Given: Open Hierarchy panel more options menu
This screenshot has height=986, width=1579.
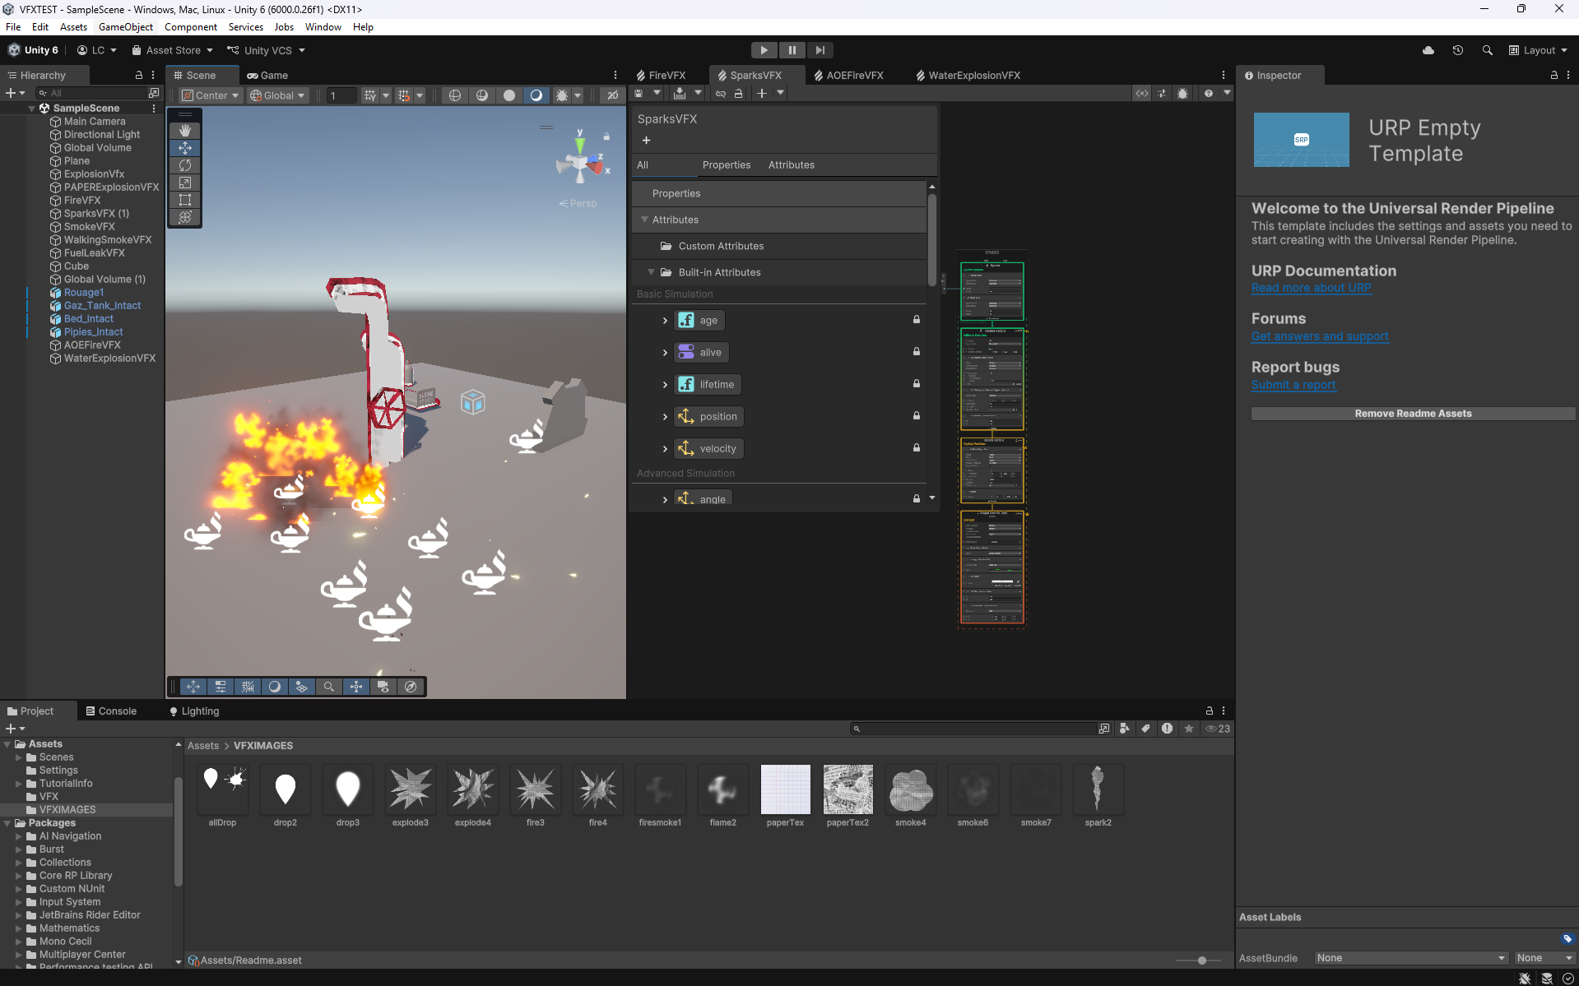Looking at the screenshot, I should [x=153, y=75].
